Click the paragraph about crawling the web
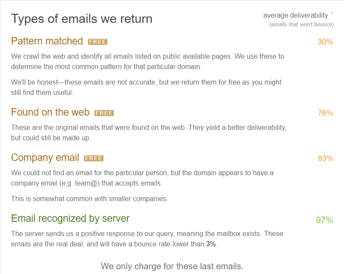Screen dimensions: 344x274 tap(148, 61)
